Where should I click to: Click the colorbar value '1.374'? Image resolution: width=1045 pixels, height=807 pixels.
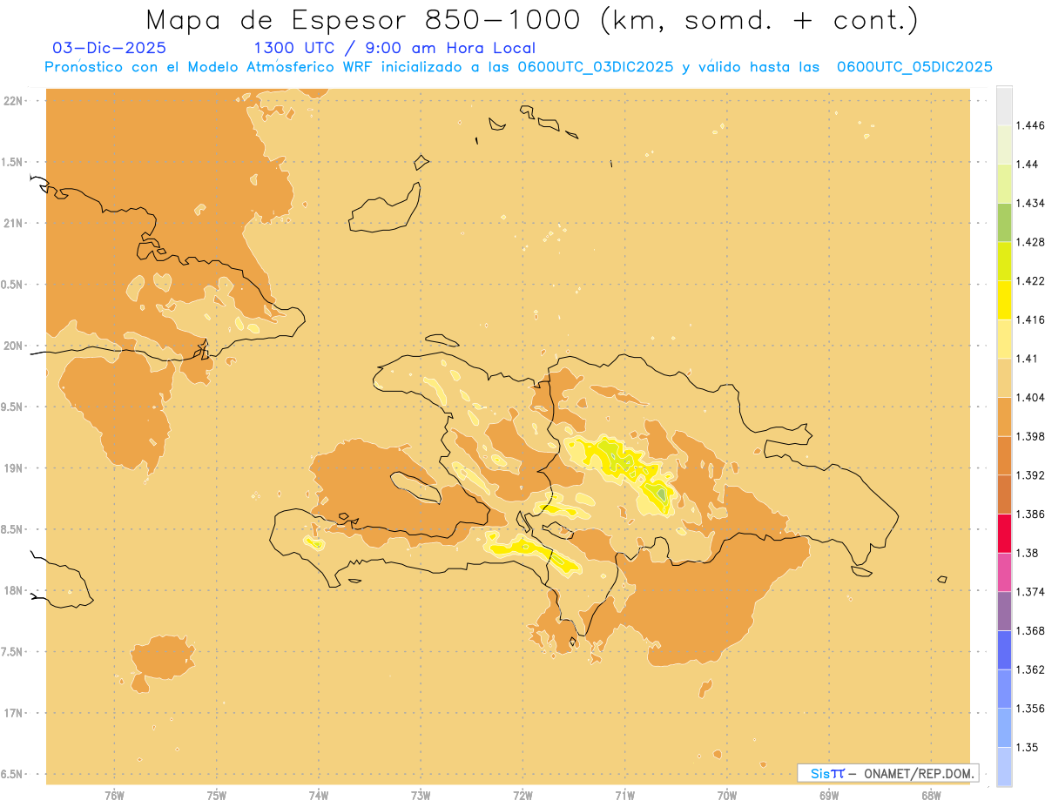pyautogui.click(x=1032, y=591)
